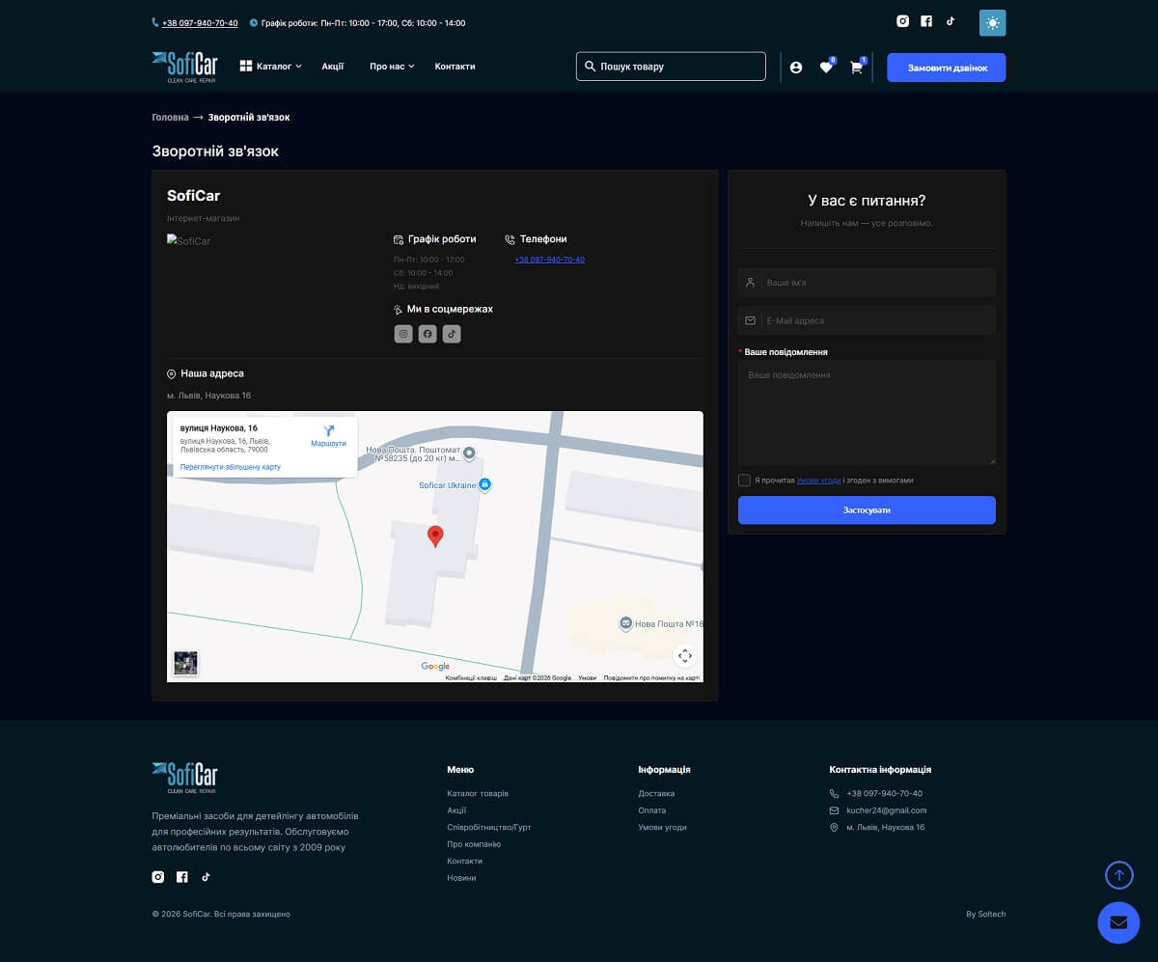The image size is (1158, 962).
Task: Click the Замовити дзвінок button
Action: (x=946, y=68)
